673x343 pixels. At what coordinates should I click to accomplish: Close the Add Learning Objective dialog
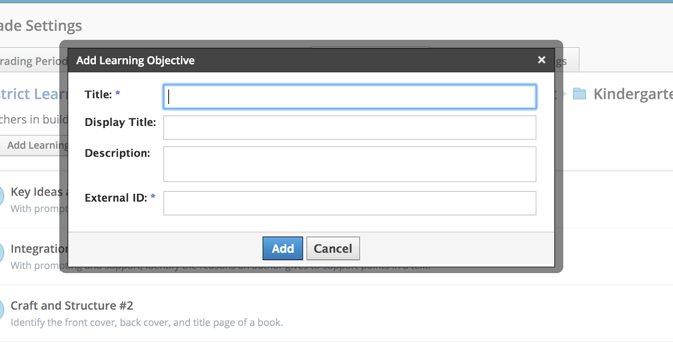pyautogui.click(x=541, y=60)
